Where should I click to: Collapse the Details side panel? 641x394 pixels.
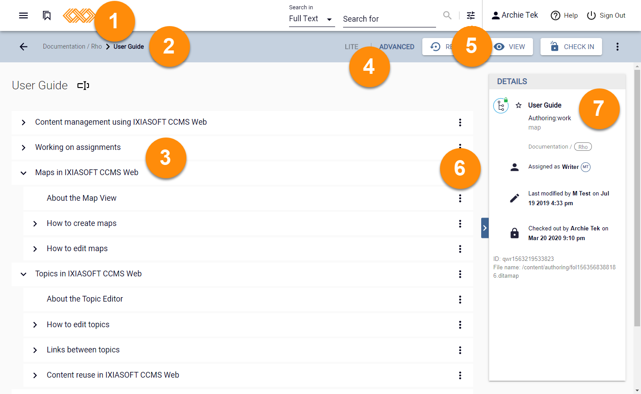485,228
